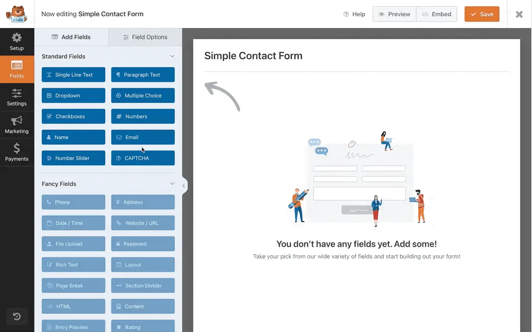
Task: Open the Setup section in sidebar
Action: coord(17,42)
